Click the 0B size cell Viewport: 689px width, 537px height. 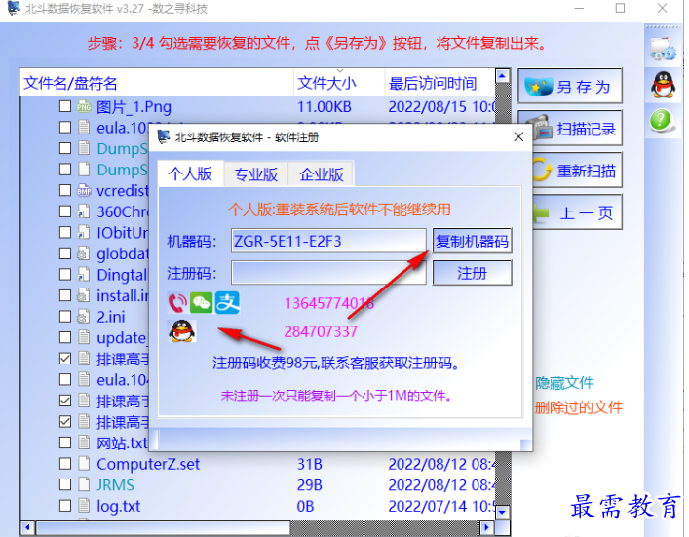[306, 506]
